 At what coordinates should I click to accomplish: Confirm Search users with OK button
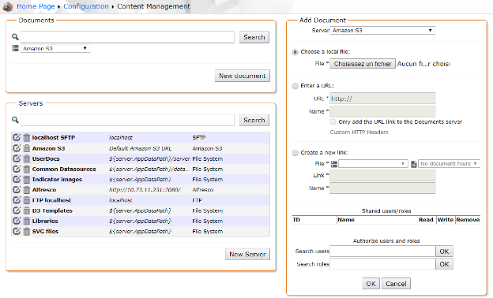(444, 251)
